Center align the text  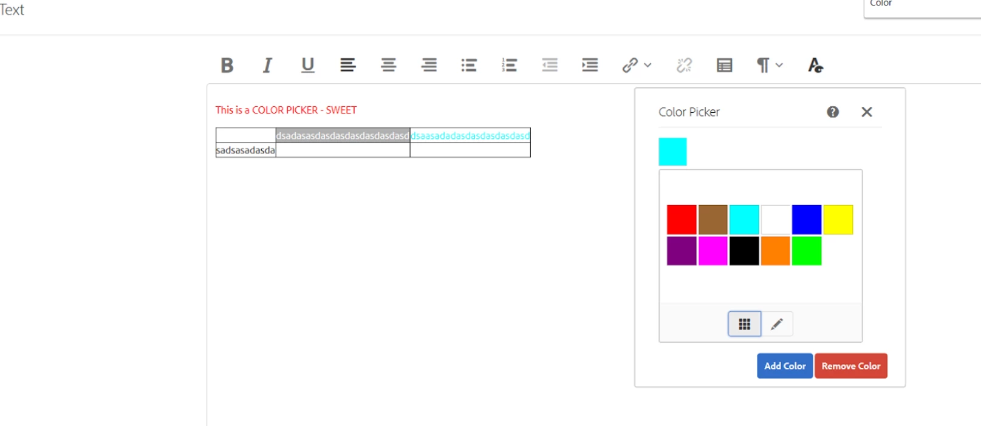[x=389, y=65]
